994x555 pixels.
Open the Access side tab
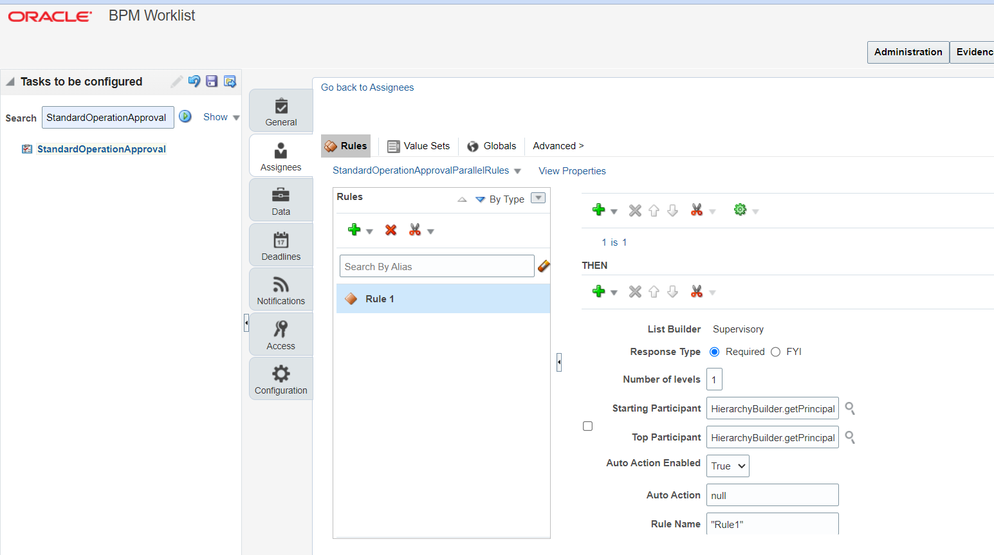281,334
